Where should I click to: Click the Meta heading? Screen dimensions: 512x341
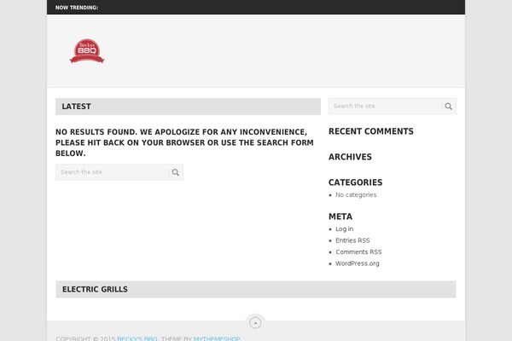pyautogui.click(x=340, y=217)
